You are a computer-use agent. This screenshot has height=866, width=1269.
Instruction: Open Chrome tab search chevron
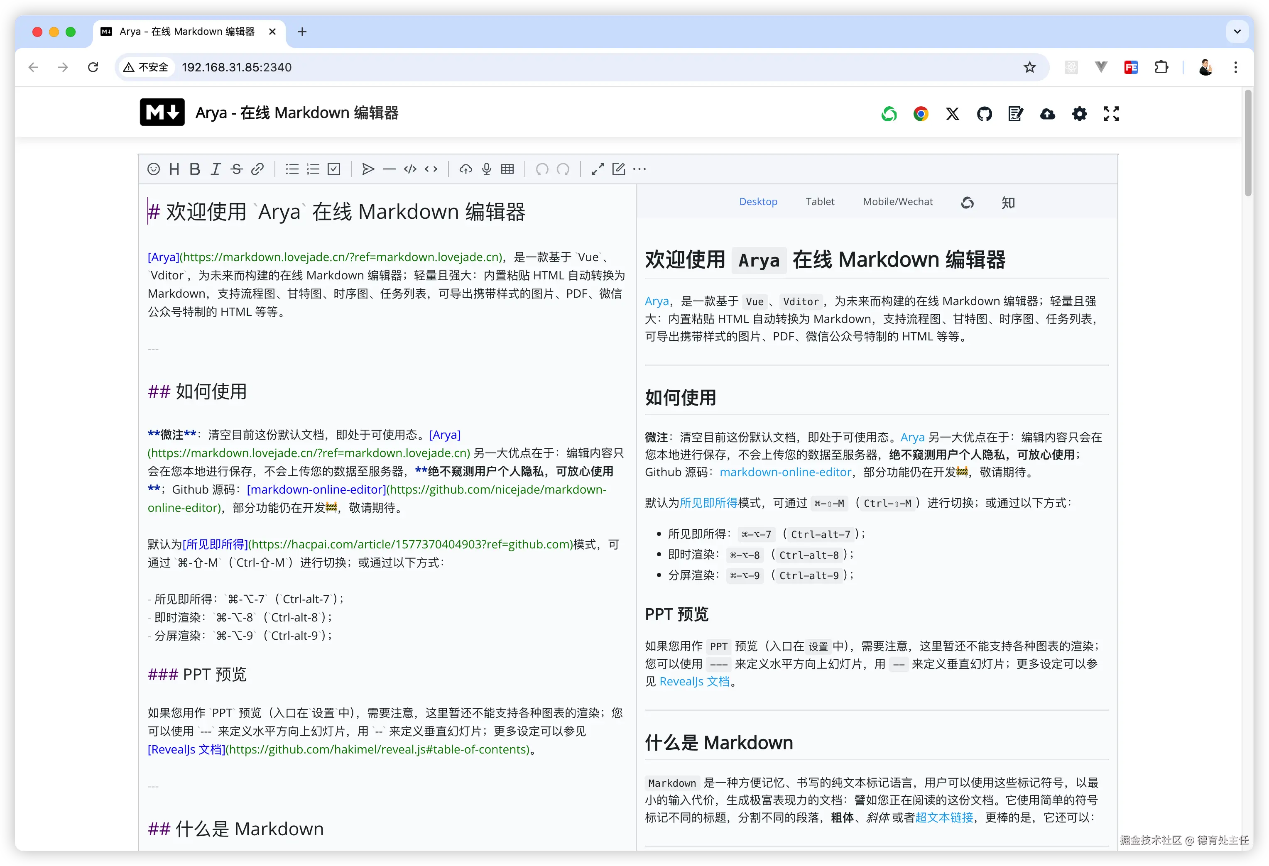coord(1237,32)
